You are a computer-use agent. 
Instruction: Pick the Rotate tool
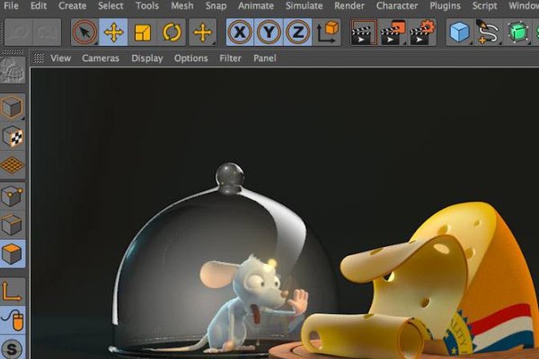172,34
